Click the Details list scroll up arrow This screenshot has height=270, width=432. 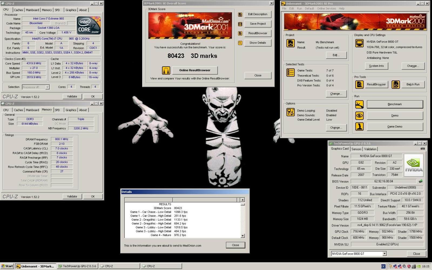click(242, 200)
